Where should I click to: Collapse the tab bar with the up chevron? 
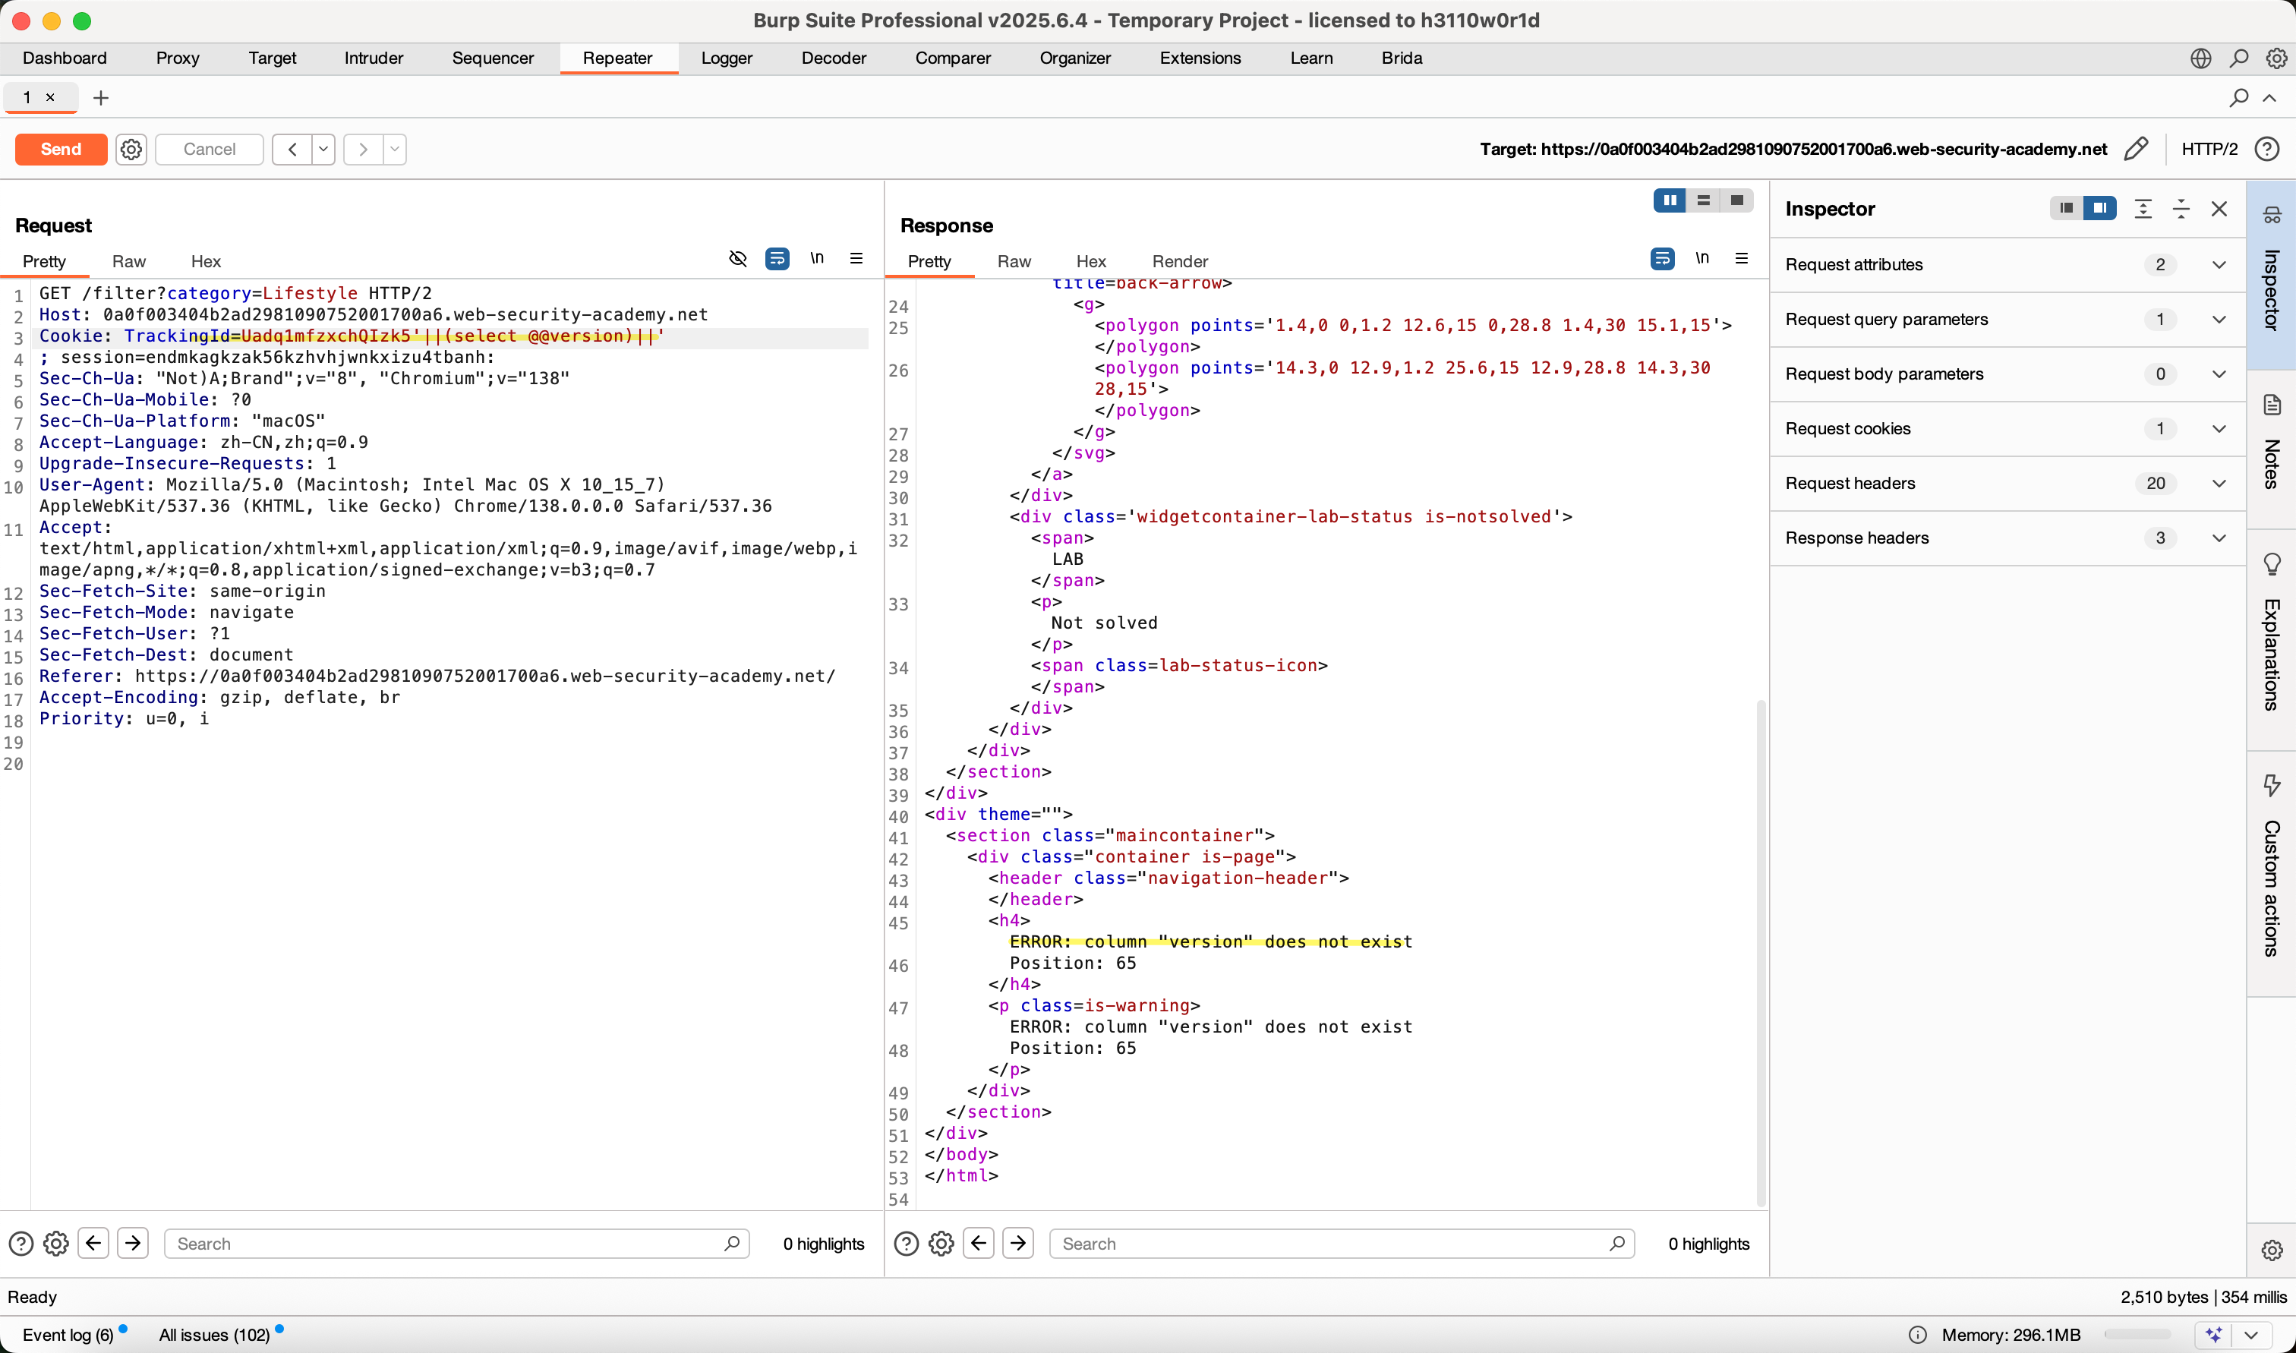coord(2269,97)
